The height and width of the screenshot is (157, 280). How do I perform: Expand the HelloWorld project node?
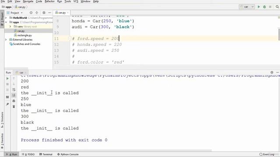pyautogui.click(x=6, y=18)
